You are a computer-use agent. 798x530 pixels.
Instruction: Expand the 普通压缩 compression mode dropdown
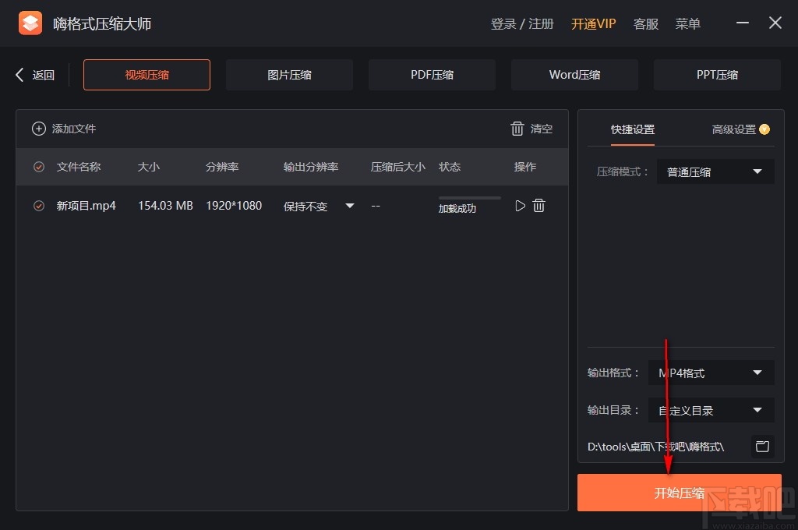(714, 171)
